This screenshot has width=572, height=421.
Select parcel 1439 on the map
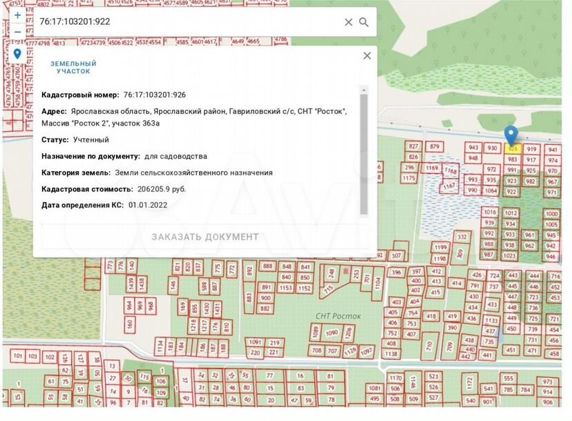tap(131, 283)
